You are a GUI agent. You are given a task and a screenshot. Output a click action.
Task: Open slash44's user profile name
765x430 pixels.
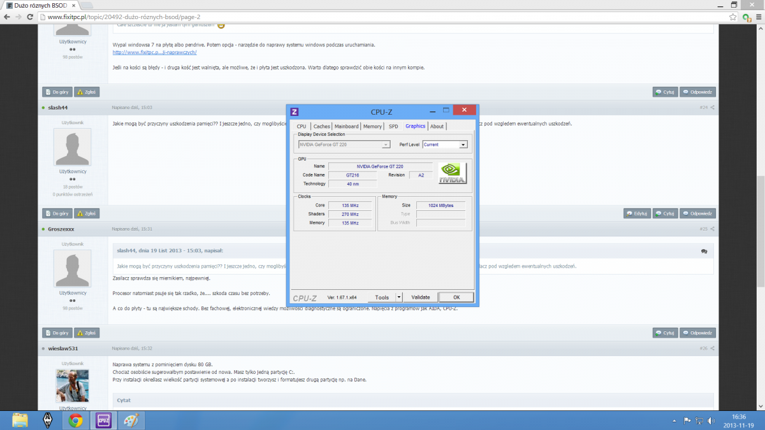(58, 107)
